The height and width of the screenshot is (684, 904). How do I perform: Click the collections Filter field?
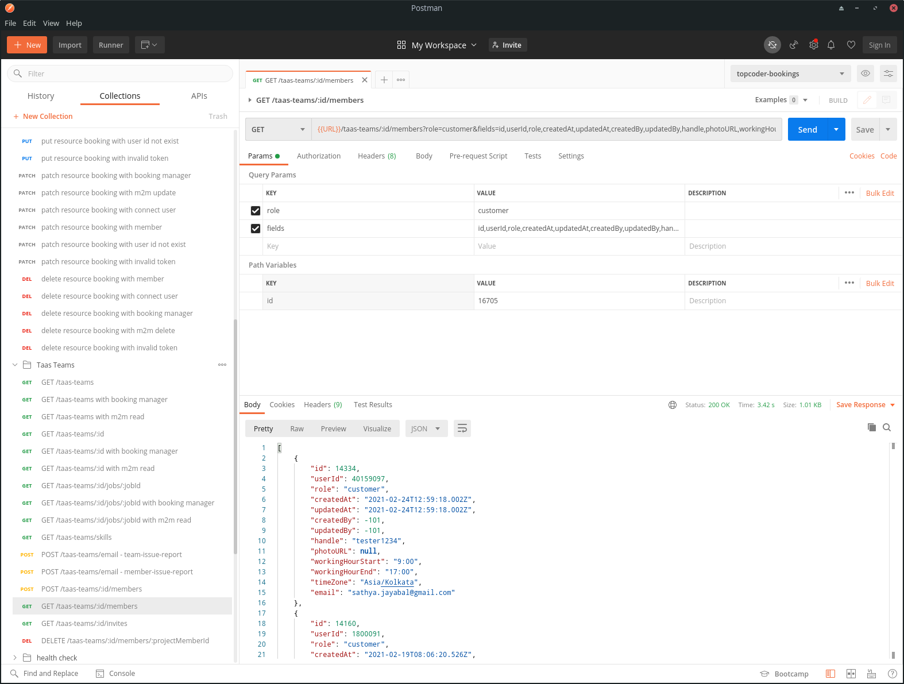(120, 74)
